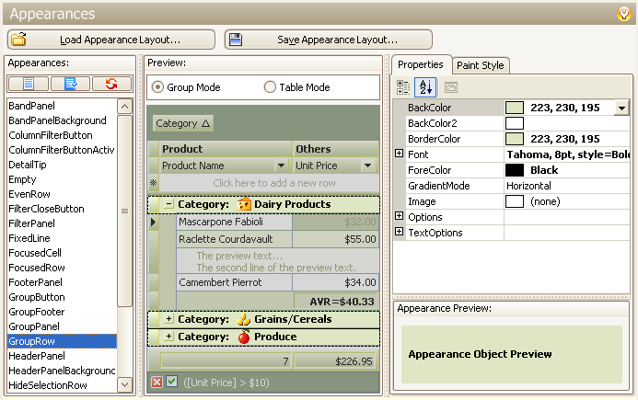Select FocusedCell appearance item
Screen dimensions: 638x400
62,253
